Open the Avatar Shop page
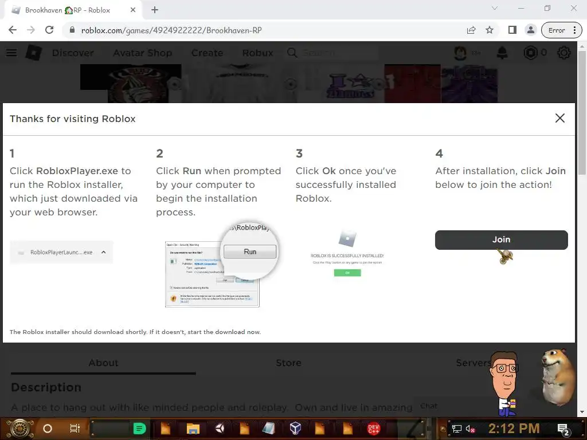This screenshot has width=587, height=440. point(142,53)
